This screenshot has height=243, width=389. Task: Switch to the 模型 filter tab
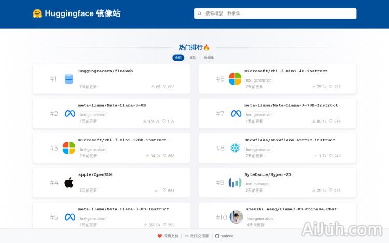193,58
